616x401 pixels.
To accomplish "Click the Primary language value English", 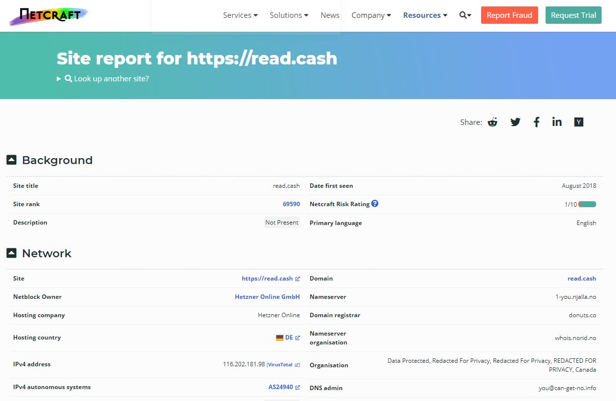I will point(586,223).
